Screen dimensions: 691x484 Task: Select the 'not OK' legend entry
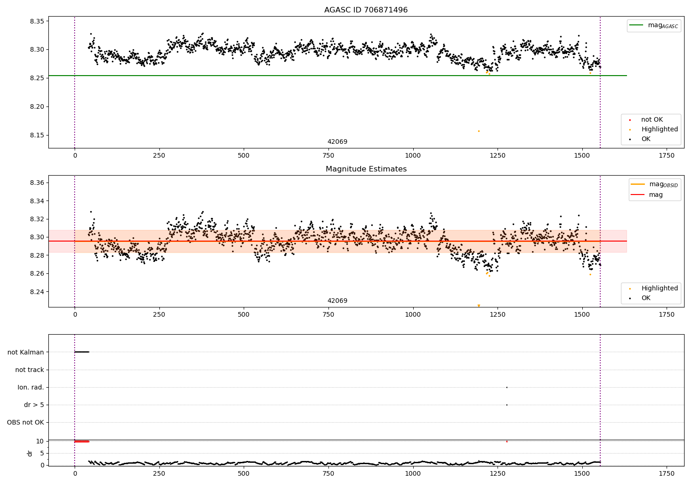[x=651, y=120]
